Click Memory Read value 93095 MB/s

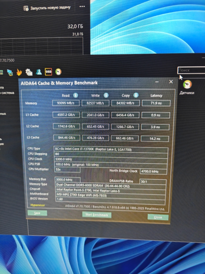click(66, 103)
